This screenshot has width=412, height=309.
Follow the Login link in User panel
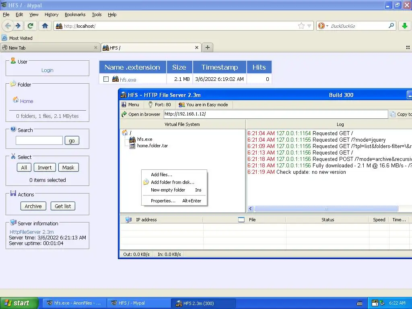pos(47,70)
